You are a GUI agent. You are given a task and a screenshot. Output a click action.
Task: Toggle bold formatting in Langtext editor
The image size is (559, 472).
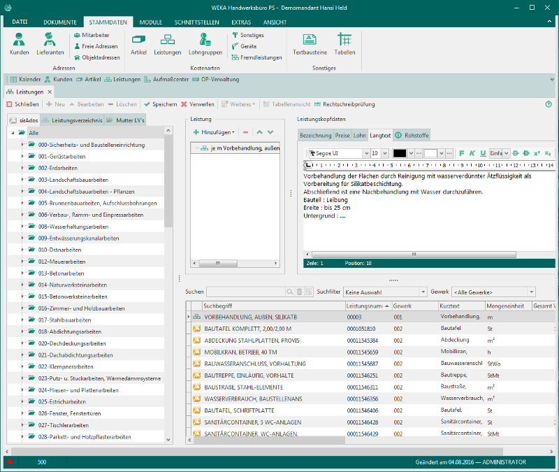tap(462, 153)
